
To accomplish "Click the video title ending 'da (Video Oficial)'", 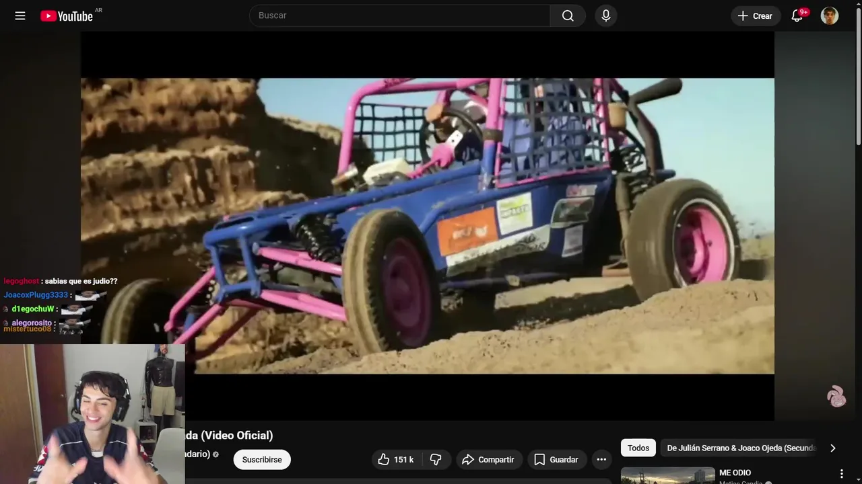I will 229,435.
